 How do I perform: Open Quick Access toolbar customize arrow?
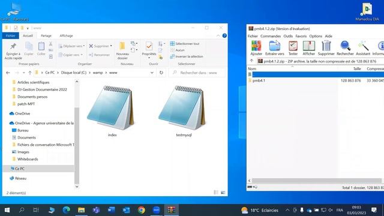pyautogui.click(x=28, y=28)
